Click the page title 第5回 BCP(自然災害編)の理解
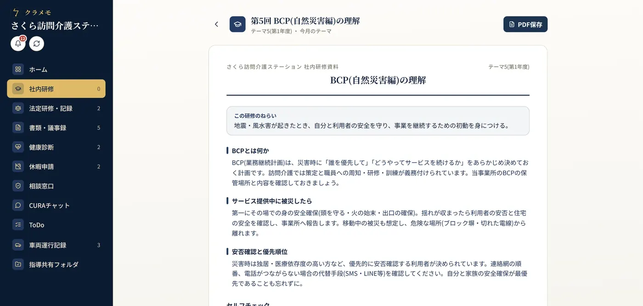Screen dimensions: 643x306 click(x=305, y=21)
